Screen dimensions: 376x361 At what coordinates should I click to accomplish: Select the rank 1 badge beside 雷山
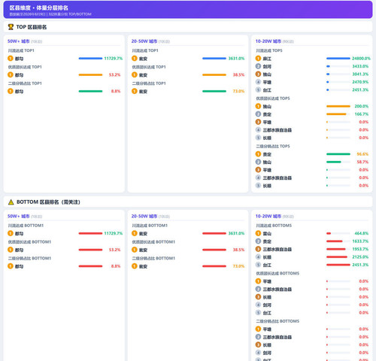(x=258, y=233)
